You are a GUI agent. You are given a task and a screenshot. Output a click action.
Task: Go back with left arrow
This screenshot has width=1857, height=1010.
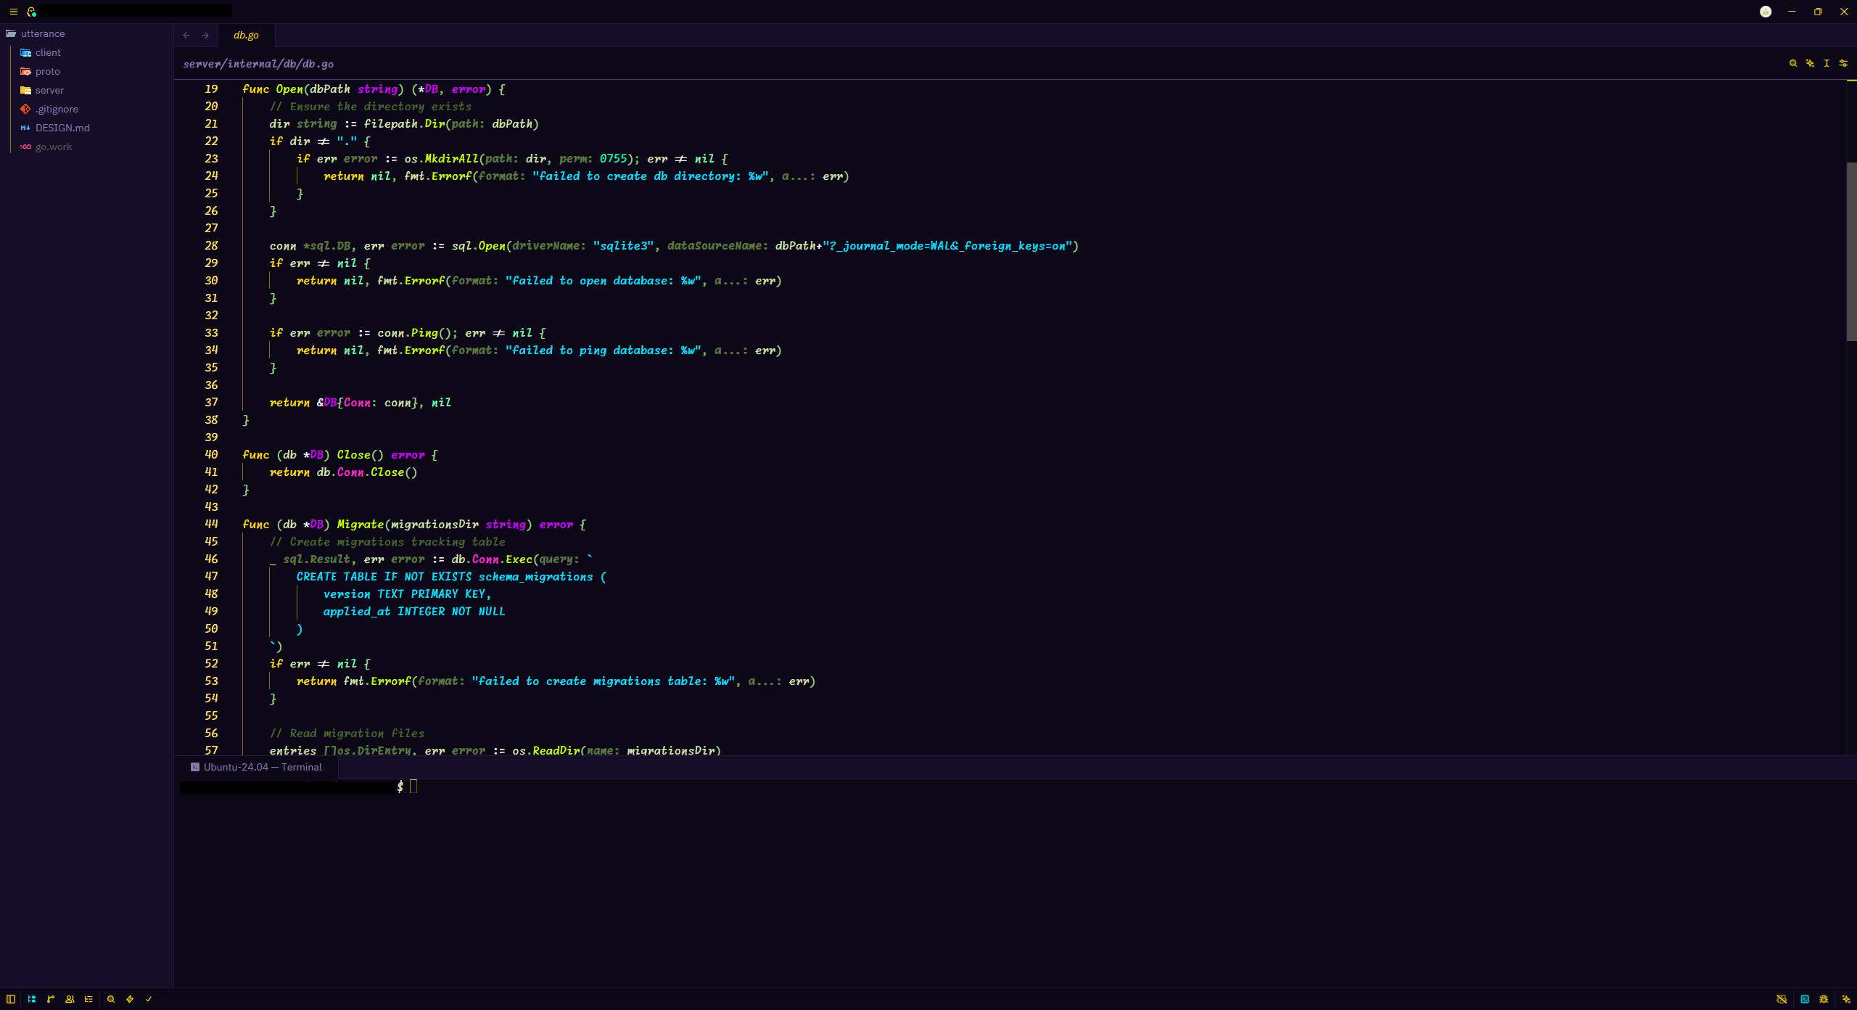[x=186, y=35]
